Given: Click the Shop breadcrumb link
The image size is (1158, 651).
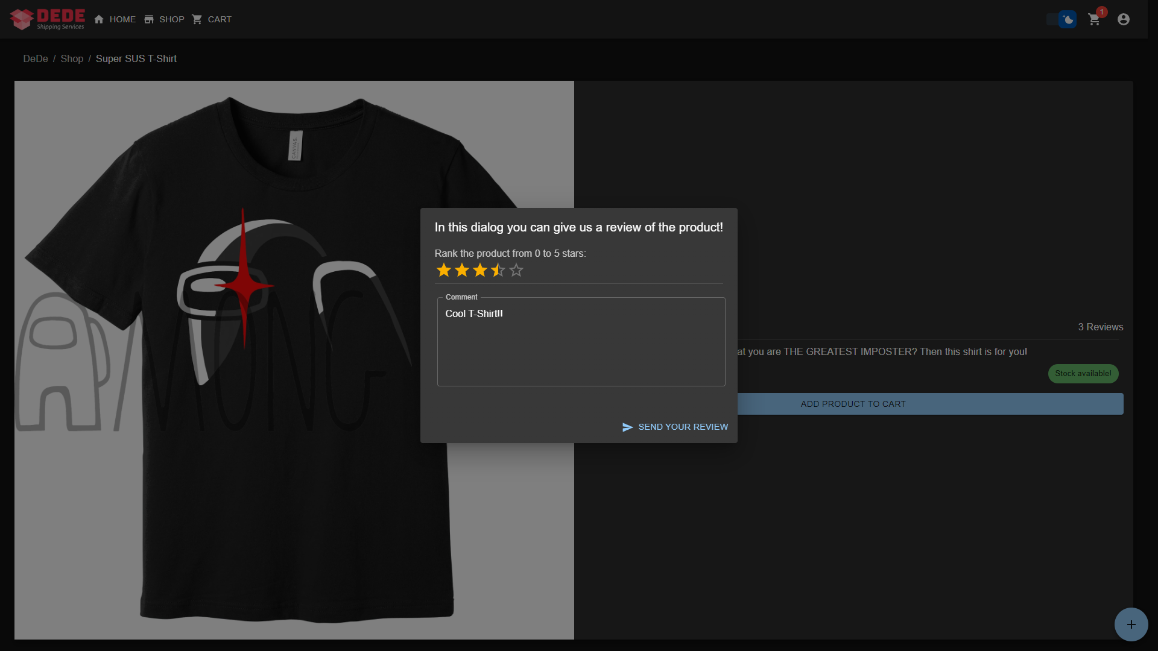Looking at the screenshot, I should tap(72, 58).
